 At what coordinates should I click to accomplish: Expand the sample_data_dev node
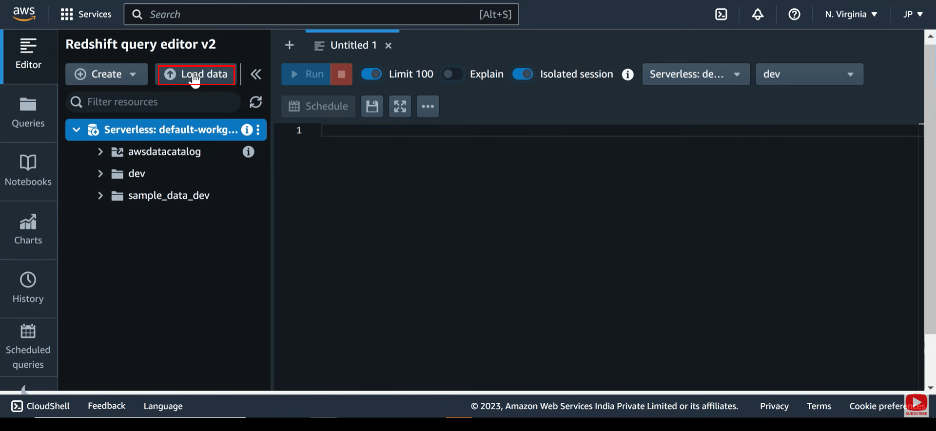tap(100, 195)
